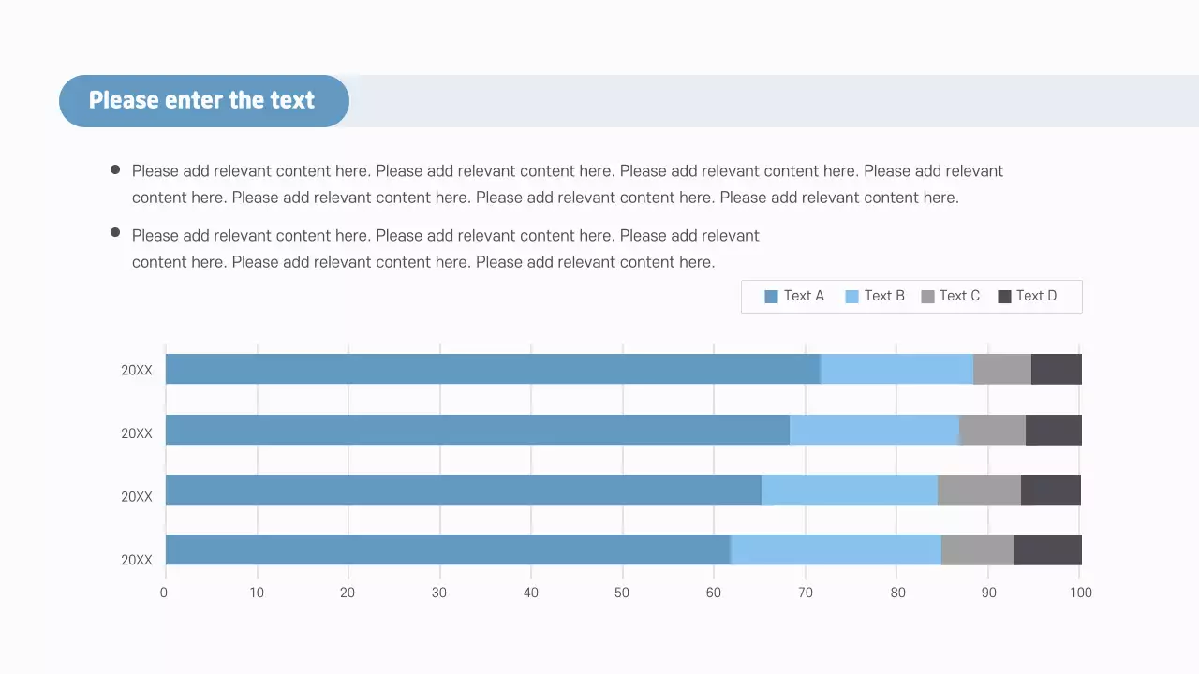Select the "Text D" legend label
The image size is (1199, 674).
pyautogui.click(x=1036, y=296)
